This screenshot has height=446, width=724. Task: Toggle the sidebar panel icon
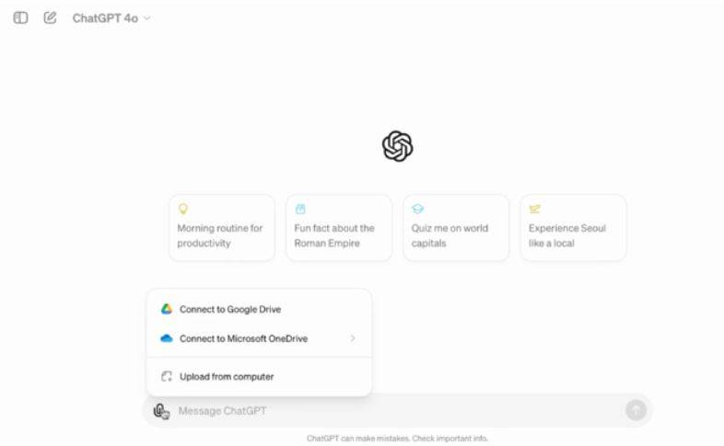[x=20, y=17]
